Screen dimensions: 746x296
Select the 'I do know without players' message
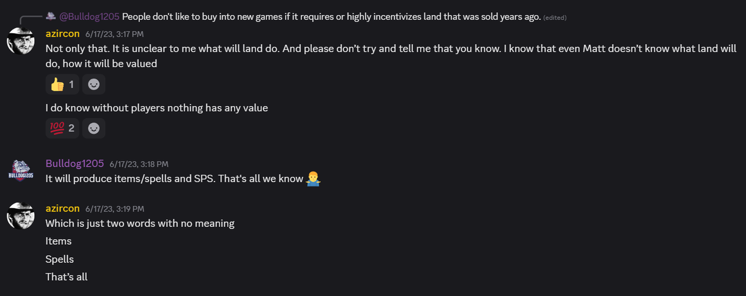point(157,108)
